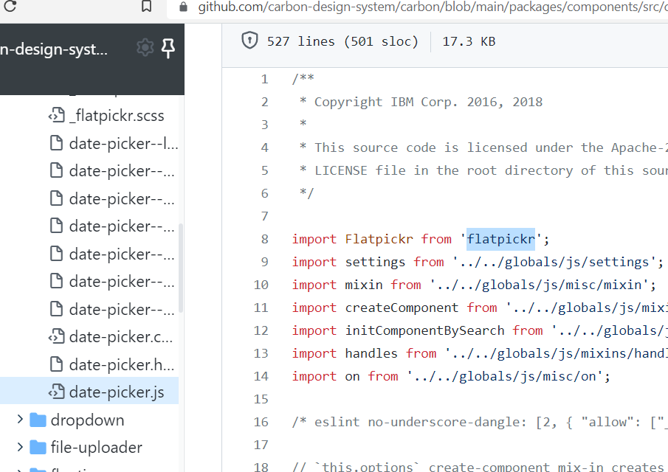This screenshot has height=472, width=668.
Task: Click '../../globals/js/settings' import path
Action: coord(554,262)
